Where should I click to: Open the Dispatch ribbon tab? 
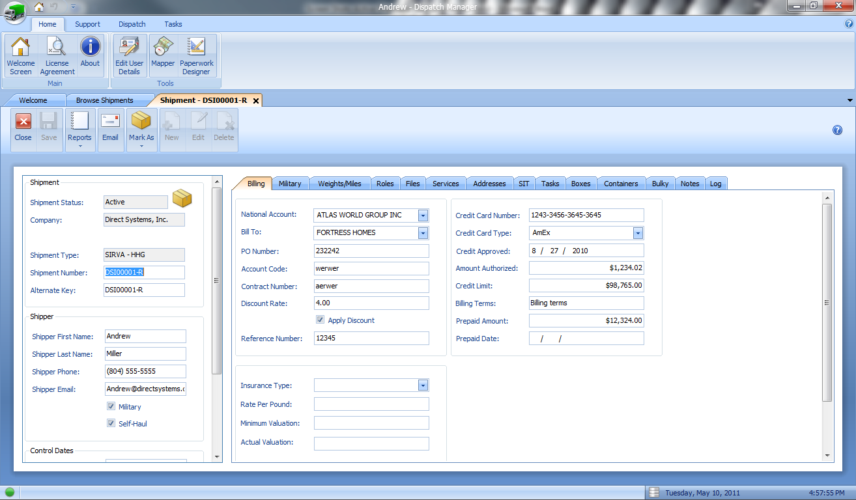132,24
